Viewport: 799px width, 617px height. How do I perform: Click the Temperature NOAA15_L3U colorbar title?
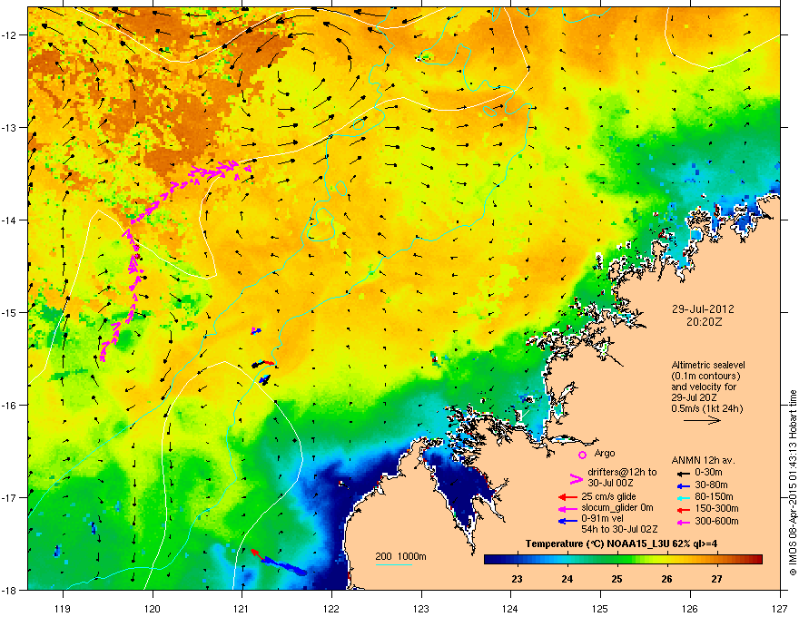click(621, 544)
